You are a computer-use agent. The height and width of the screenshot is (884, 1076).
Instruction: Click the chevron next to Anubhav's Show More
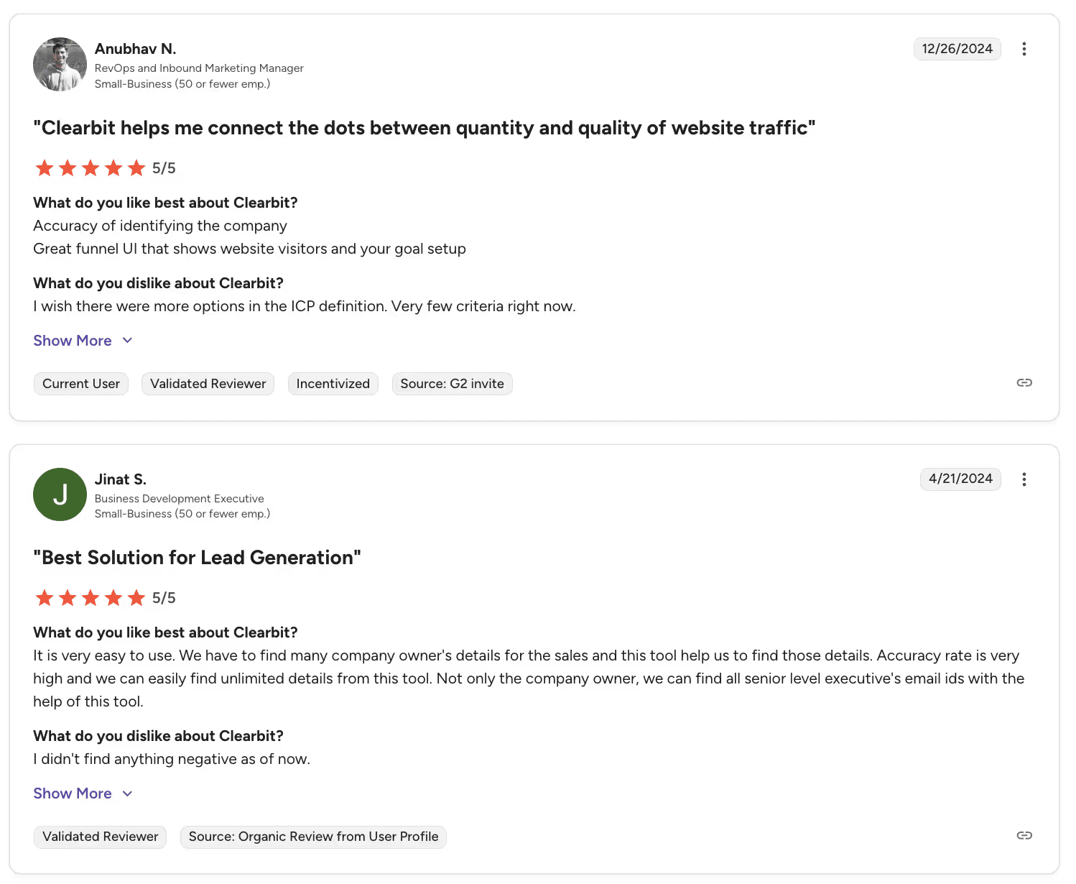coord(127,340)
